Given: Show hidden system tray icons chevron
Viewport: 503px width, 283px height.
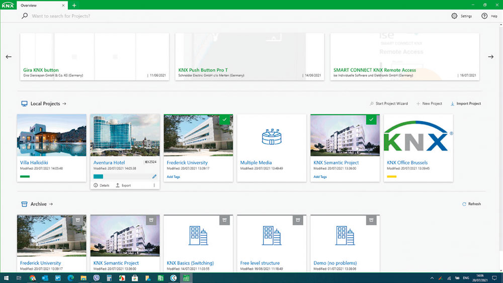Looking at the screenshot, I should coord(432,278).
